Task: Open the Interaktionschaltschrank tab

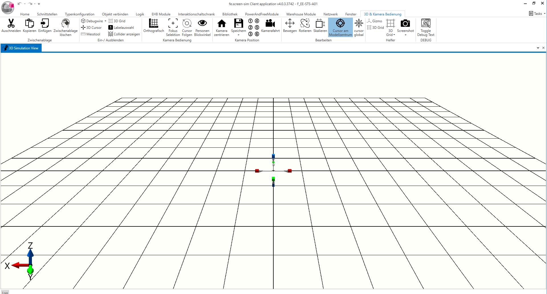Action: click(196, 14)
